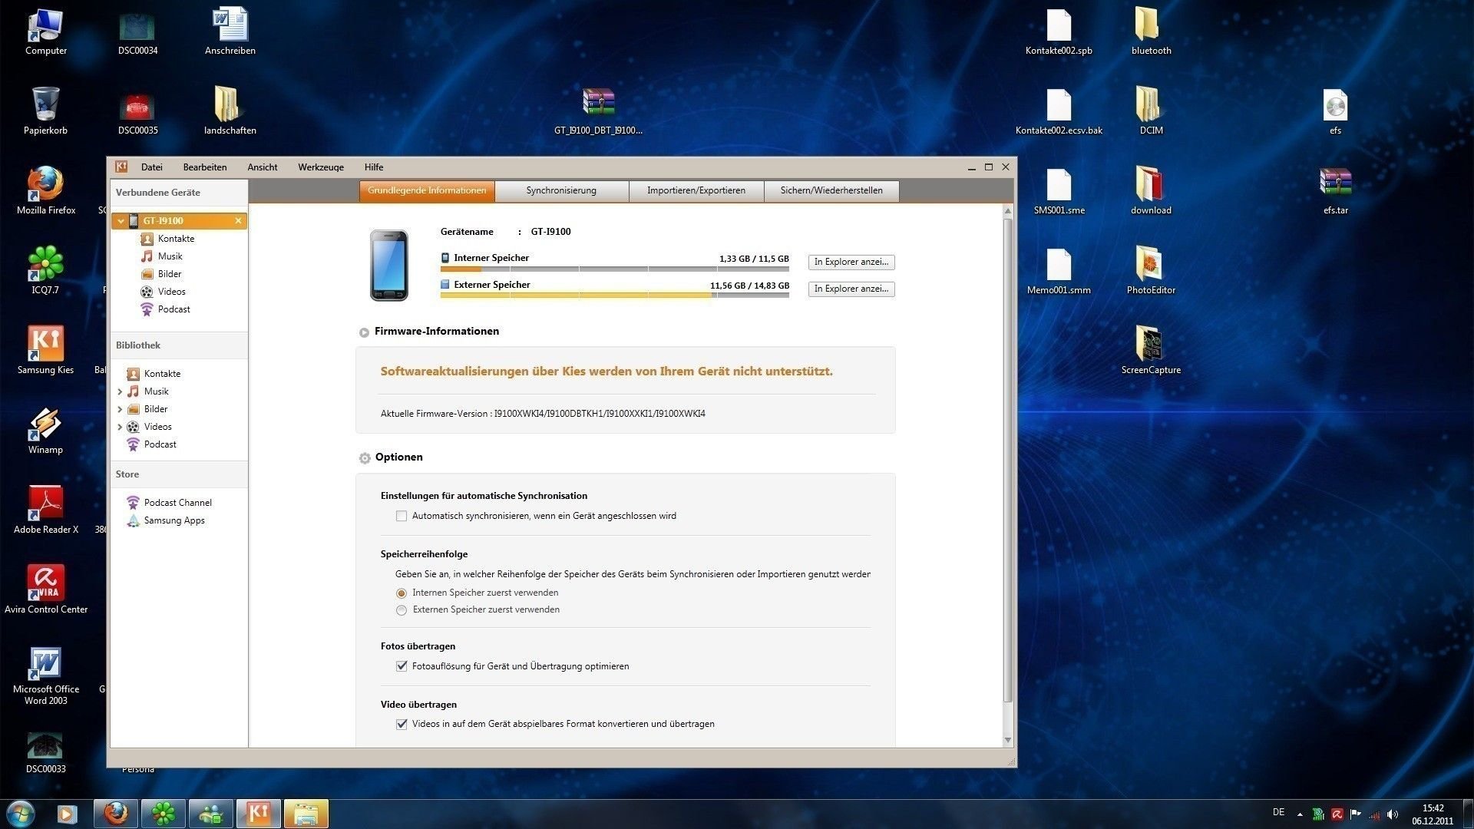Viewport: 1474px width, 829px height.
Task: Select the efs.tar archive on desktop
Action: pos(1336,190)
